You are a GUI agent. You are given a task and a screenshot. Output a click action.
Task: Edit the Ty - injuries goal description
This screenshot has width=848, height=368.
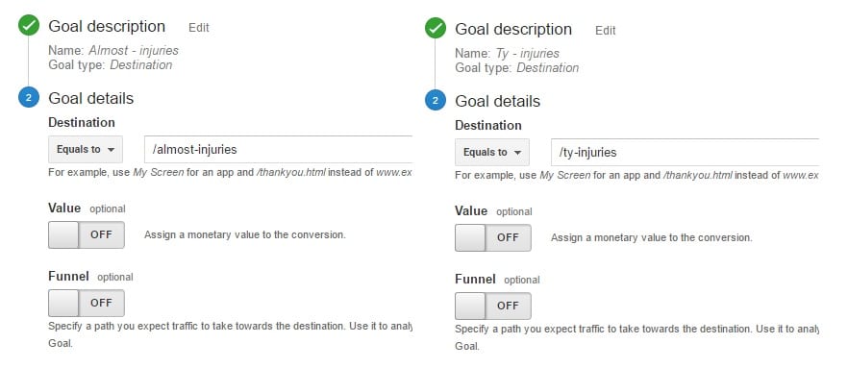605,30
